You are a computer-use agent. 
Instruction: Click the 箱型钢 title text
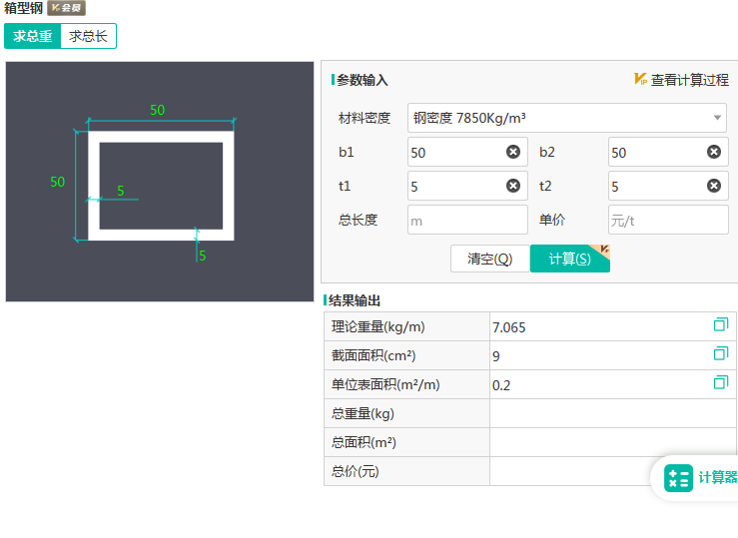[x=23, y=8]
